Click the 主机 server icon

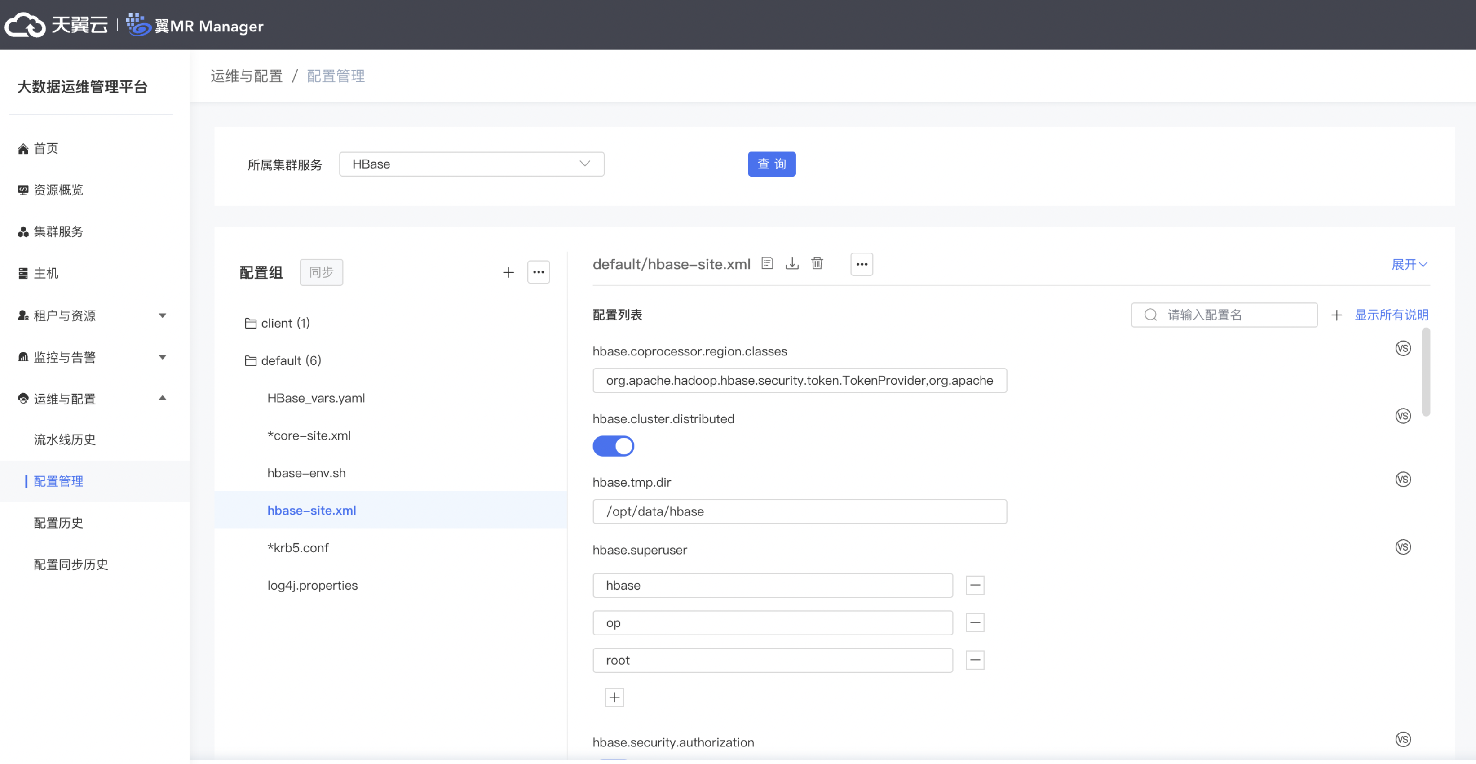[x=23, y=273]
